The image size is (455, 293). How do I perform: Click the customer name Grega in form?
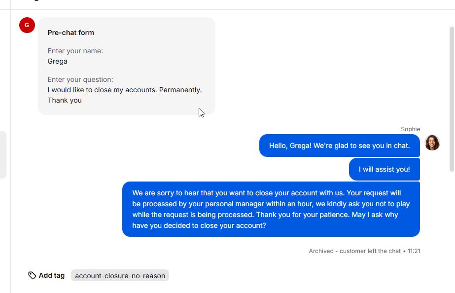tap(58, 61)
